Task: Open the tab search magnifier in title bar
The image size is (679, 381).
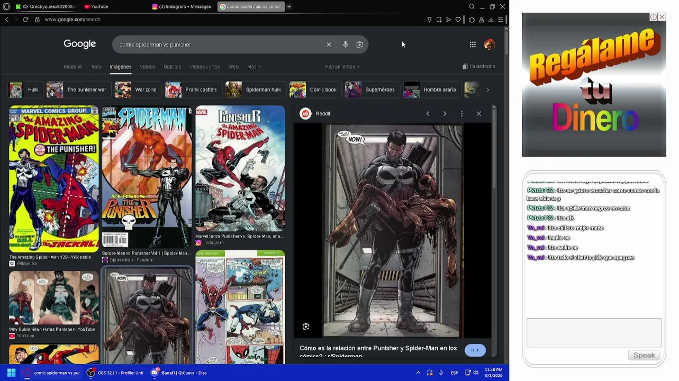Action: click(x=472, y=6)
